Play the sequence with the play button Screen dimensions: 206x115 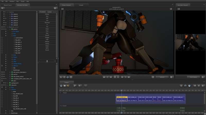pyautogui.click(x=118, y=77)
